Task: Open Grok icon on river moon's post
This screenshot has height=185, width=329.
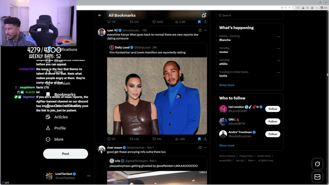Action: [x=200, y=148]
